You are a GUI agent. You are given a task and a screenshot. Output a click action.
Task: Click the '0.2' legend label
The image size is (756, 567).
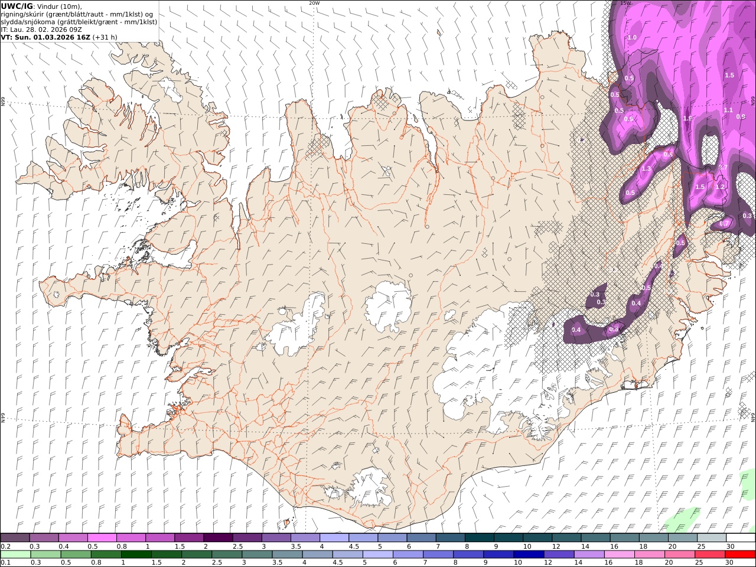pos(5,546)
